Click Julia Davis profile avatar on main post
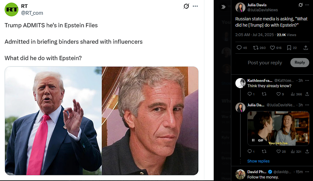The image size is (313, 181). 240,8
